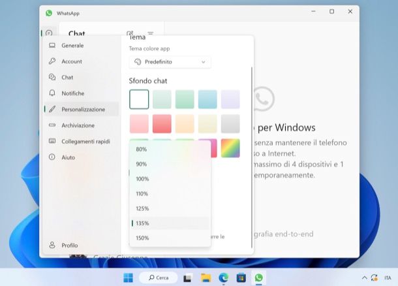Click the keyboard icon beside Collegamenti rapidi

pyautogui.click(x=52, y=141)
